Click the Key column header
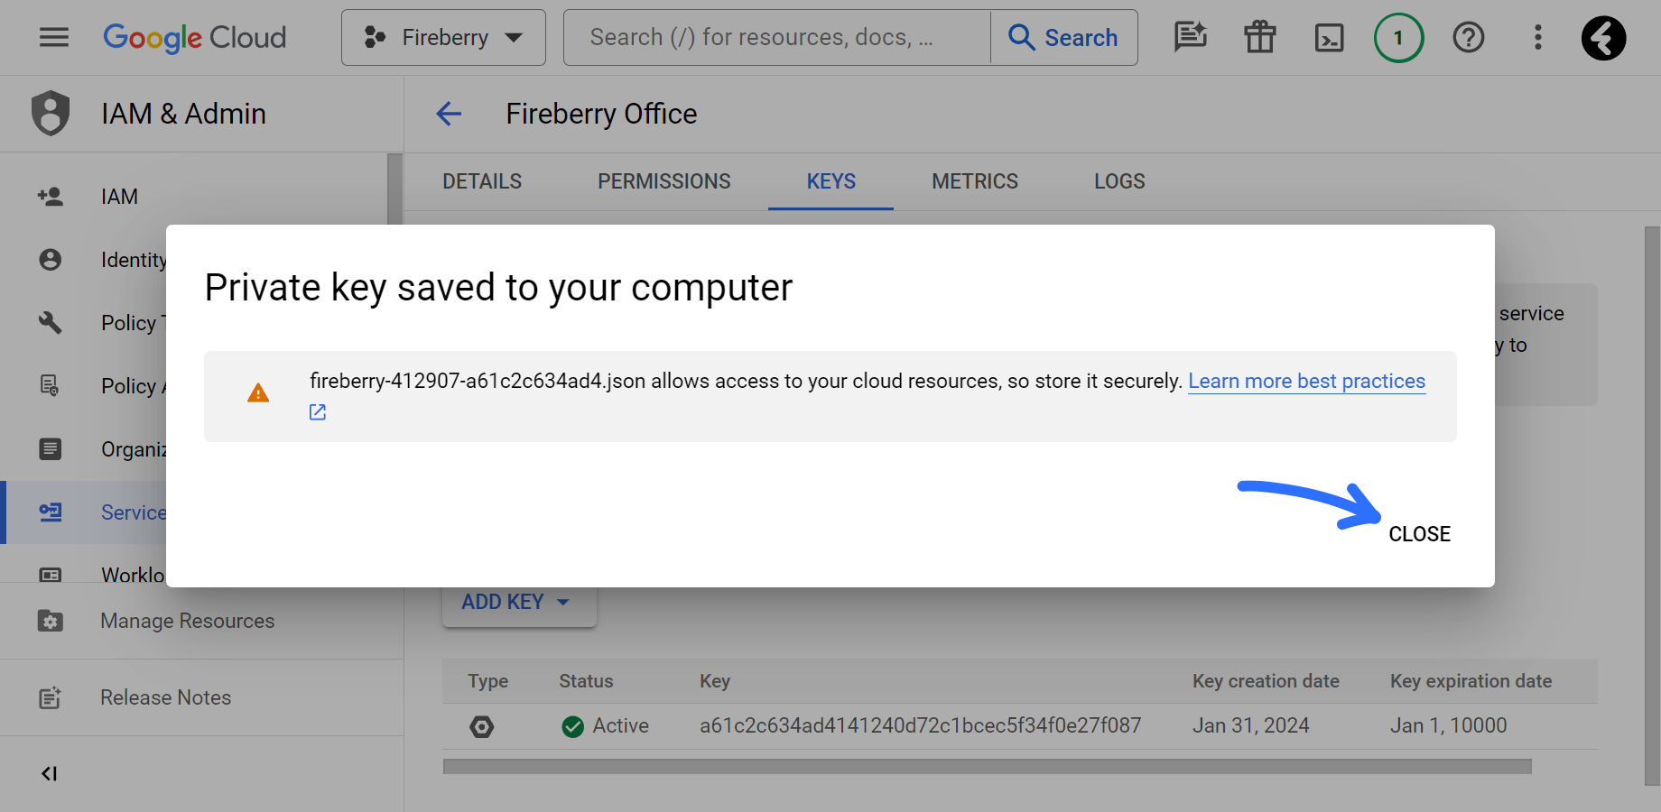1661x812 pixels. coord(715,681)
